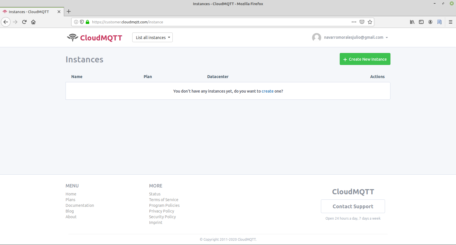Open the Firefox home page
456x245 pixels.
[33, 22]
